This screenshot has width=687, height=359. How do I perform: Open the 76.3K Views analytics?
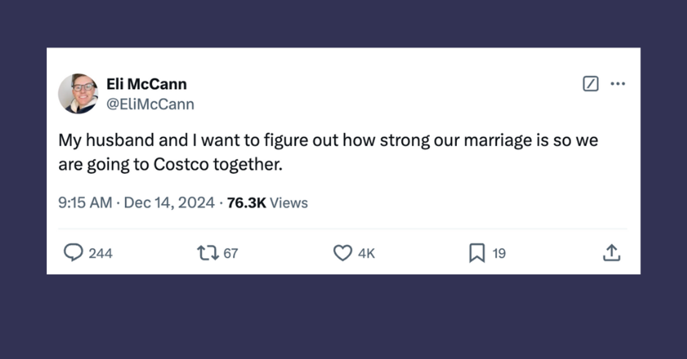point(267,203)
